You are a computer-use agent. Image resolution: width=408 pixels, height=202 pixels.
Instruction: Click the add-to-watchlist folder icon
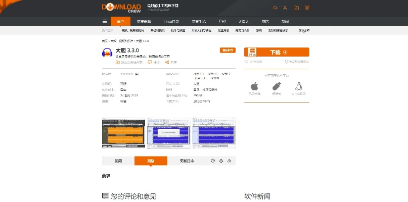118,63
